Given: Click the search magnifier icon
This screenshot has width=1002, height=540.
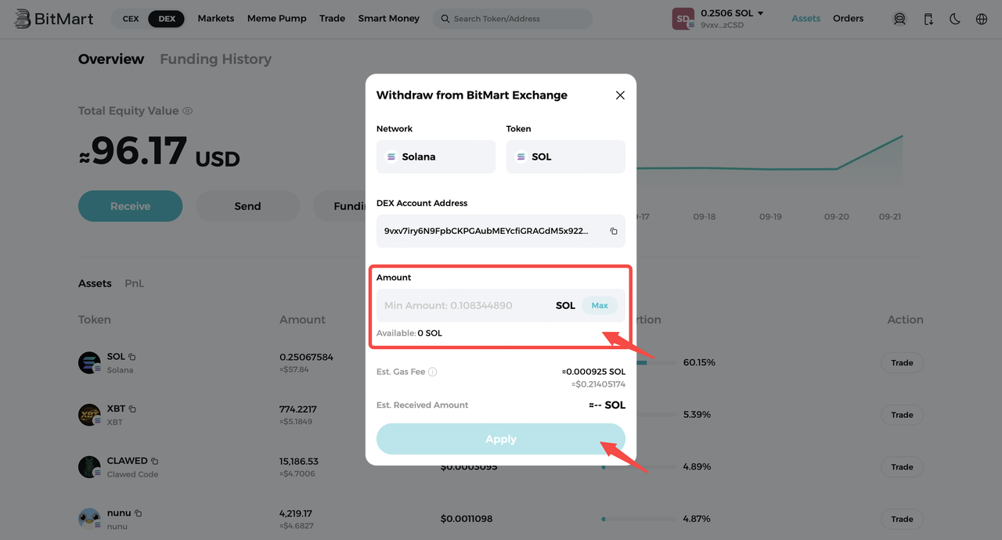Looking at the screenshot, I should [x=445, y=19].
